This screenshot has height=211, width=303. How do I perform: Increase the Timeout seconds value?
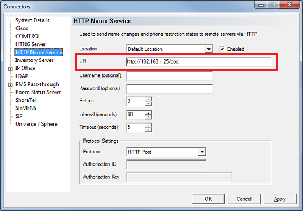click(148, 126)
